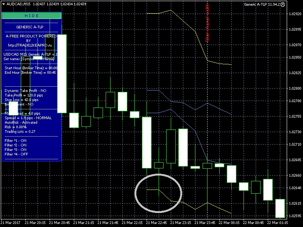
Task: Select the 'Filter #3 - ON' line
Action: (16, 149)
